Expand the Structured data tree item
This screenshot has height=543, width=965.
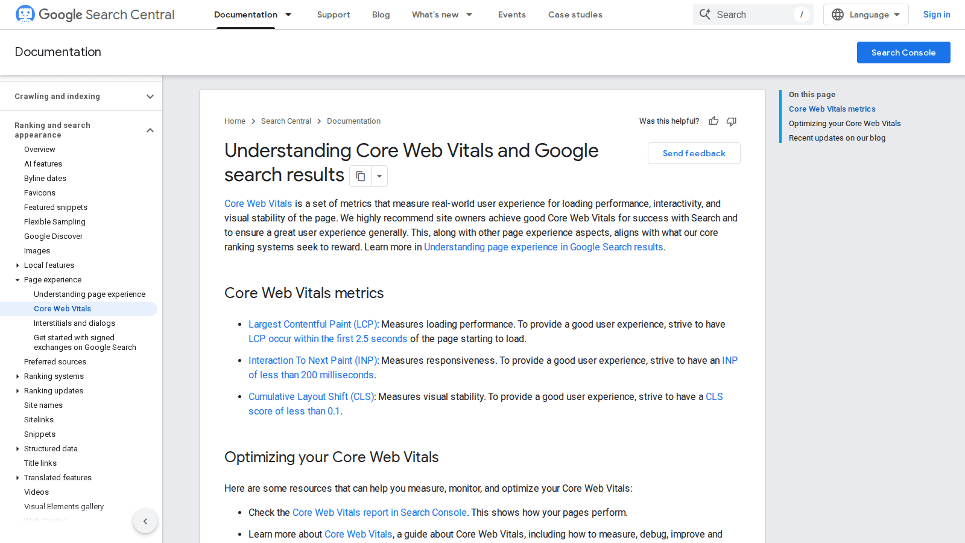pos(17,449)
